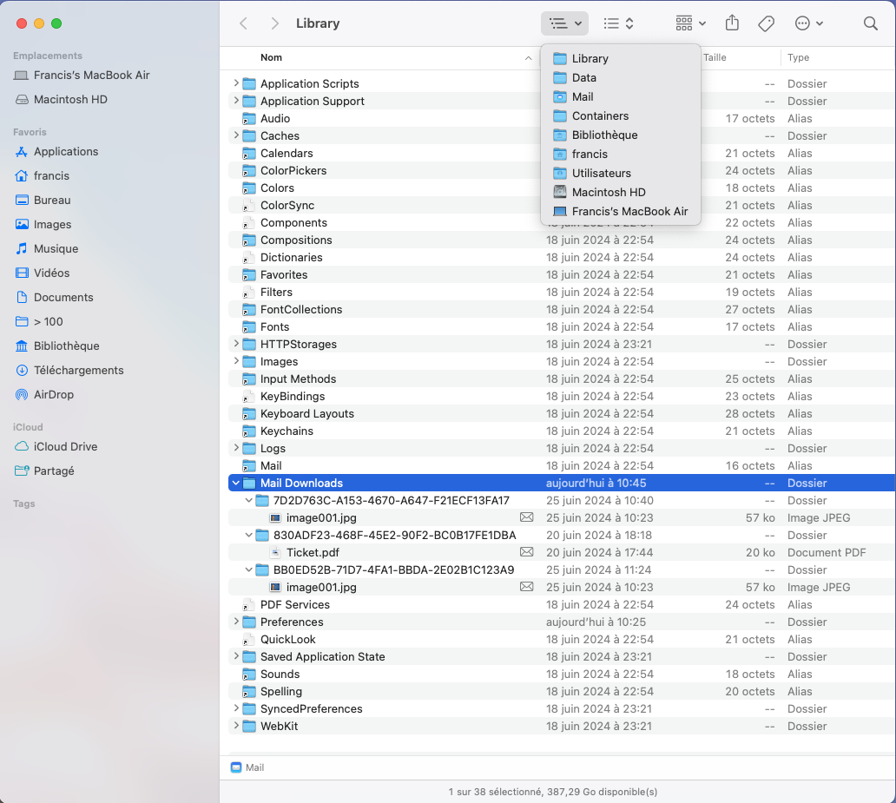Screen dimensions: 896x803
Task: Sort by the Nom column header
Action: (271, 57)
